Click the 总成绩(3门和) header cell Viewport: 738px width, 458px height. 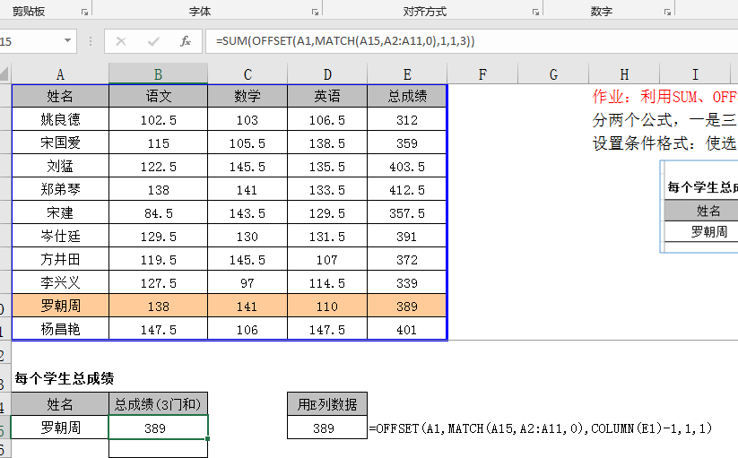coord(158,404)
